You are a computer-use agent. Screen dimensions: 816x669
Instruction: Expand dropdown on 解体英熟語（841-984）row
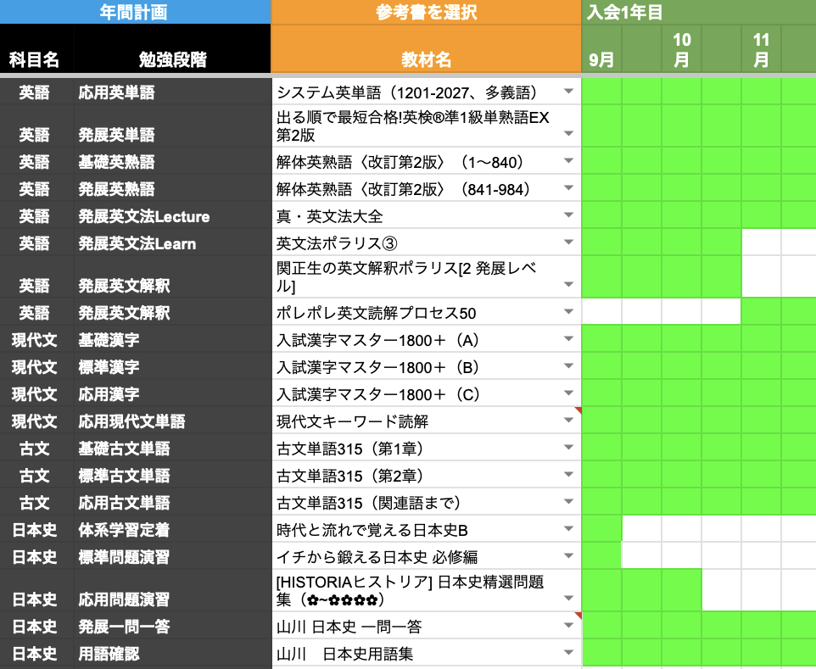[568, 187]
